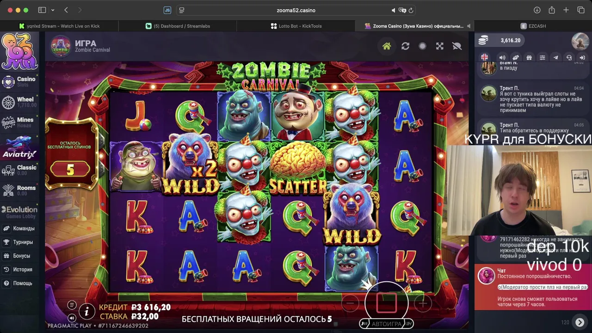Switch to EZCASH tab

tap(533, 26)
